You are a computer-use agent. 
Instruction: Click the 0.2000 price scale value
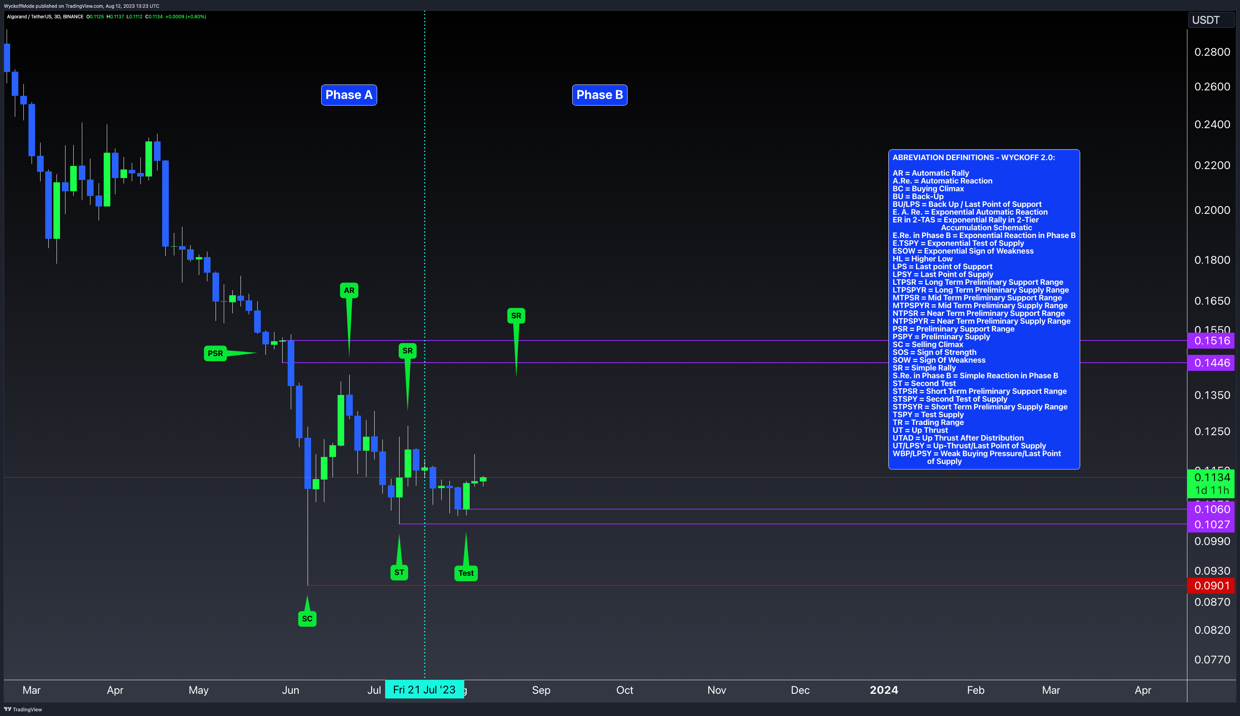1212,210
